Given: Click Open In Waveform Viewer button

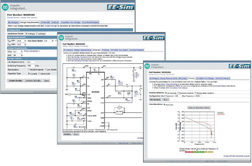Looking at the screenshot, I should (x=199, y=107).
